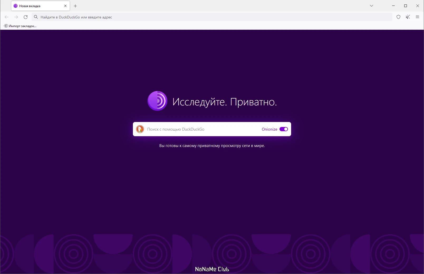Maximize the browser window
Image resolution: width=424 pixels, height=274 pixels.
(406, 6)
